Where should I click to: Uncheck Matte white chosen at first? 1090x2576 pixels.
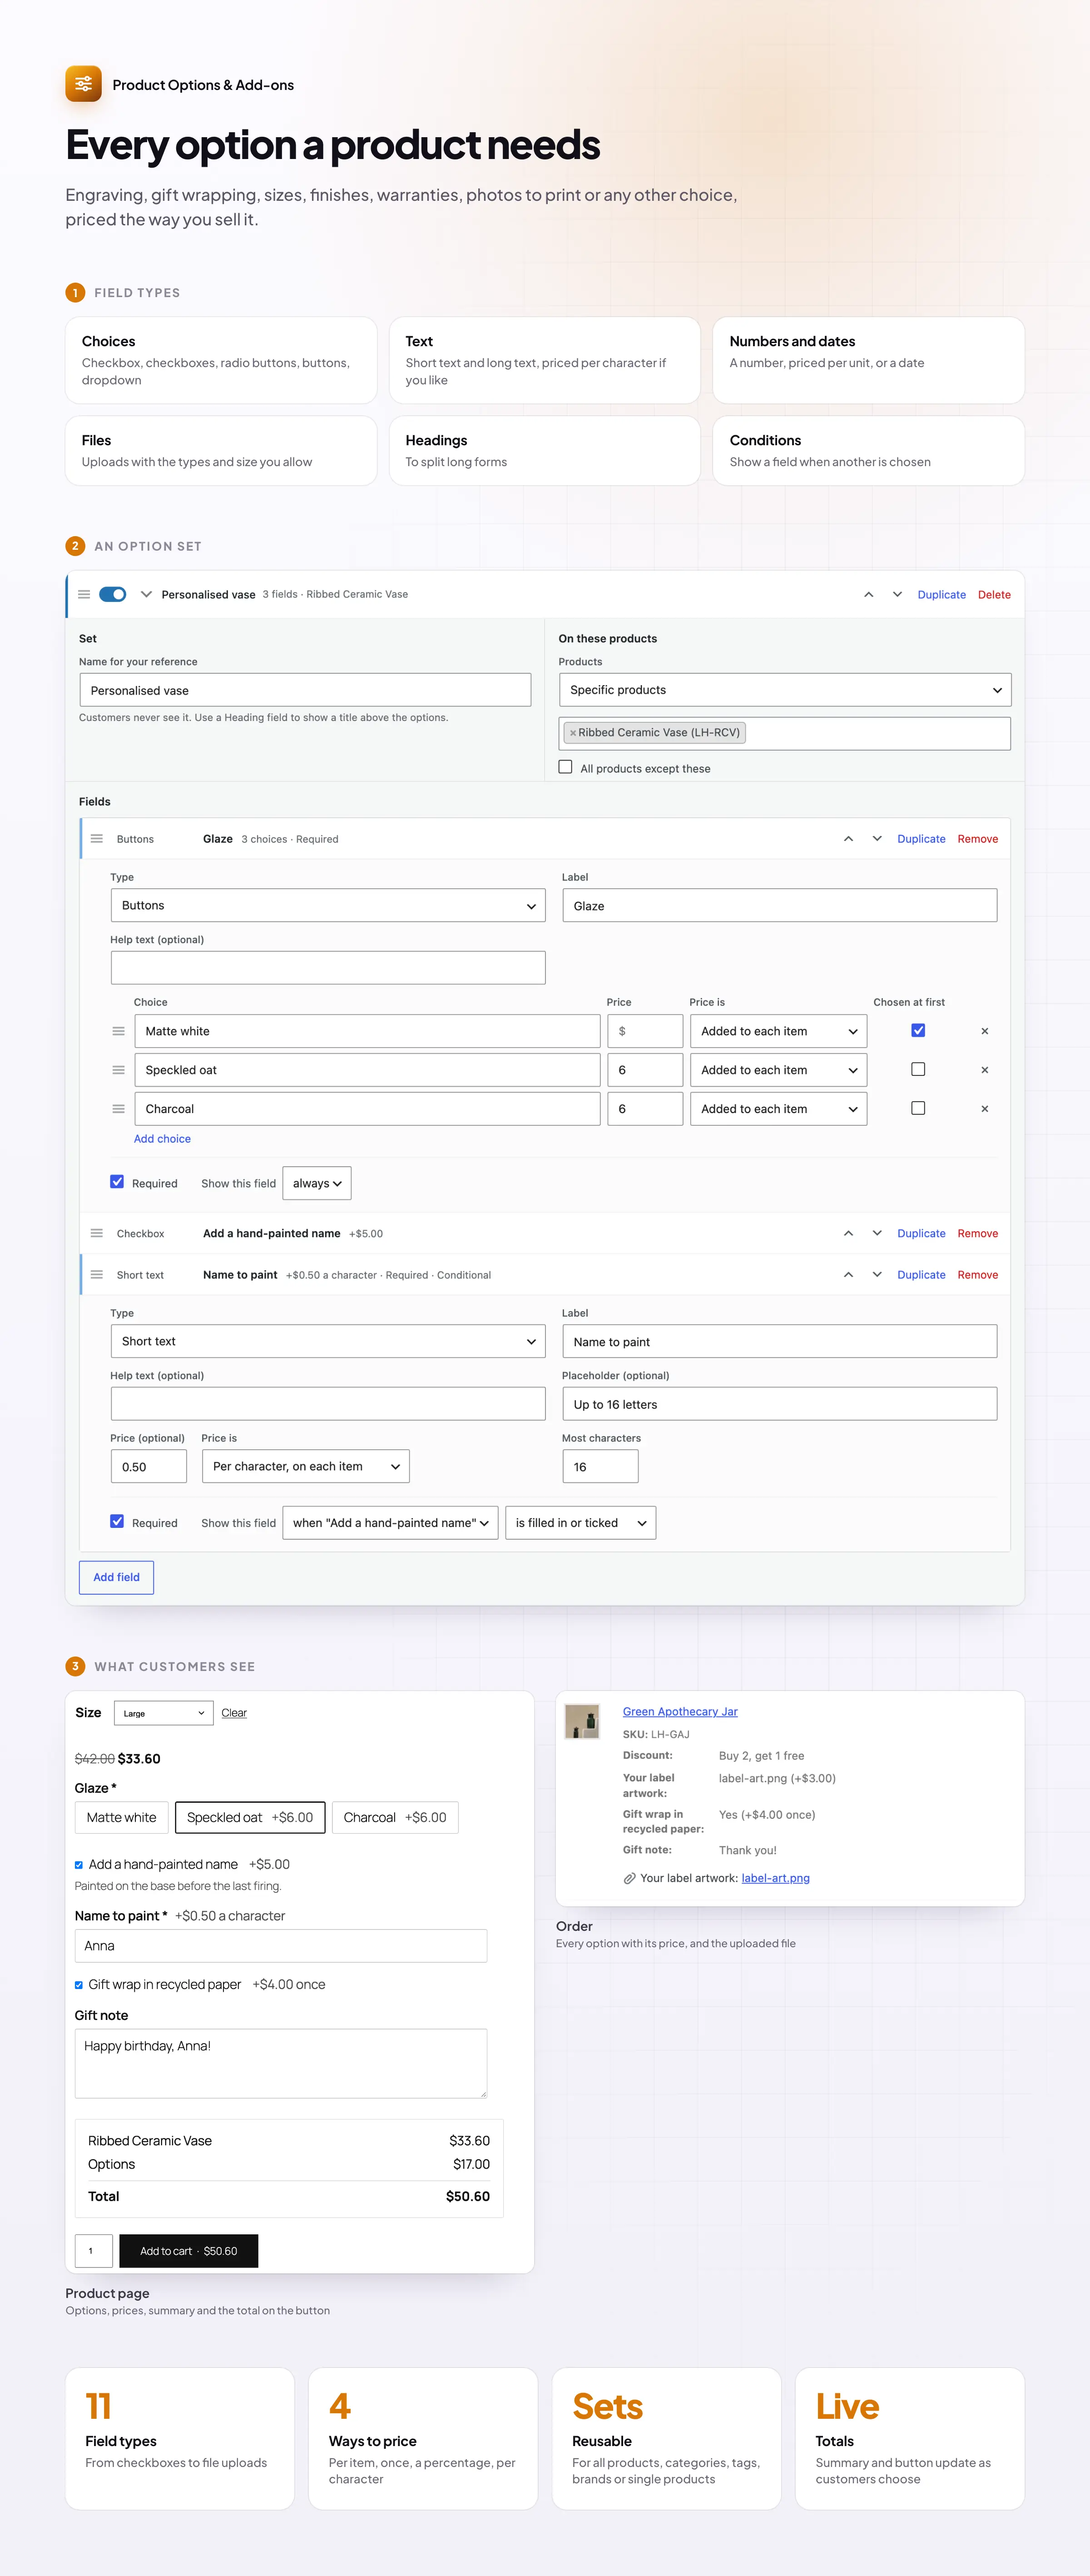pos(918,1030)
